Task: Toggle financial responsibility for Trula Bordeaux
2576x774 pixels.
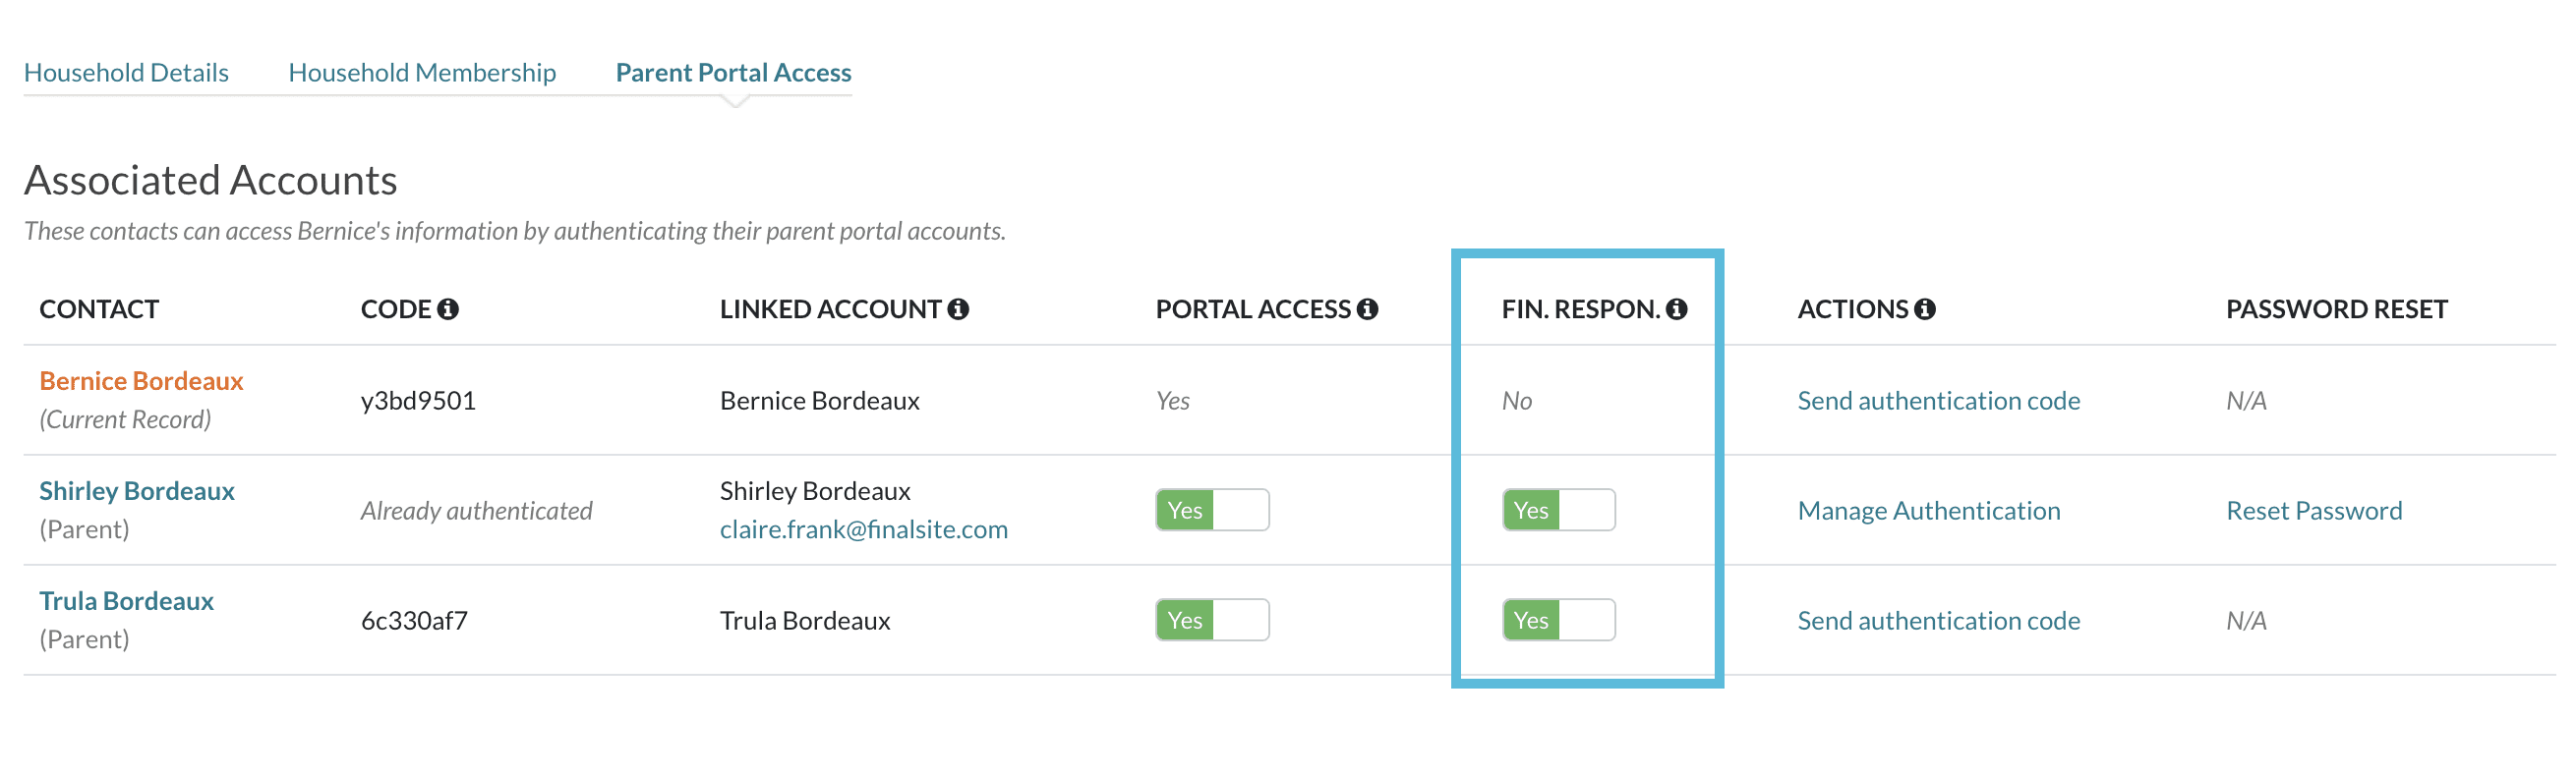Action: (1558, 620)
